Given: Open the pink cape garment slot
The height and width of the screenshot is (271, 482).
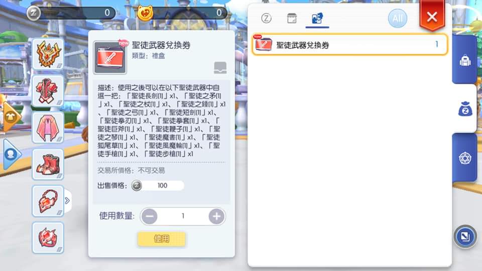Looking at the screenshot, I should tap(48, 127).
